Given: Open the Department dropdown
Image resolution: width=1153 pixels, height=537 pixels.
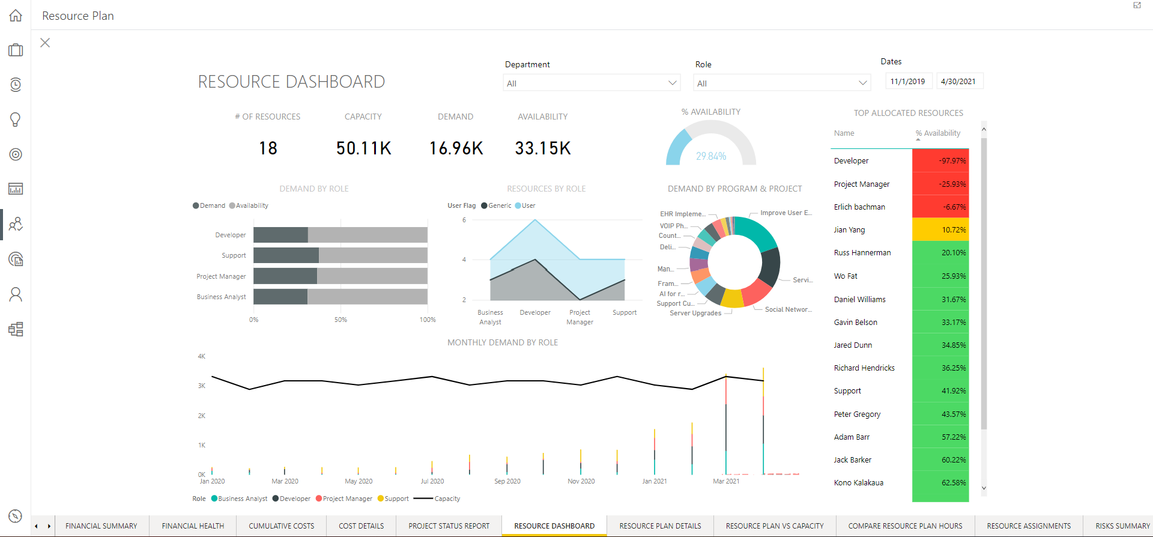Looking at the screenshot, I should pos(592,83).
